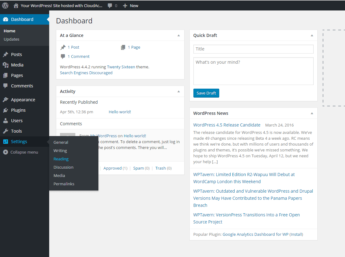The height and width of the screenshot is (257, 345).
Task: Toggle the Activity panel arrow
Action: point(179,91)
